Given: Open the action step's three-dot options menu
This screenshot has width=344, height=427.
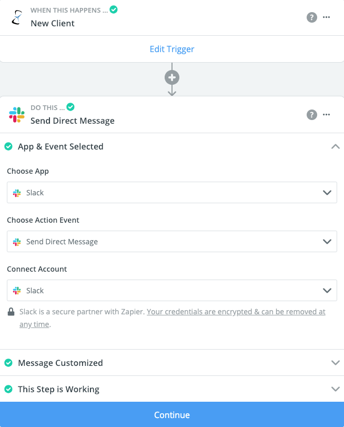Looking at the screenshot, I should click(326, 114).
